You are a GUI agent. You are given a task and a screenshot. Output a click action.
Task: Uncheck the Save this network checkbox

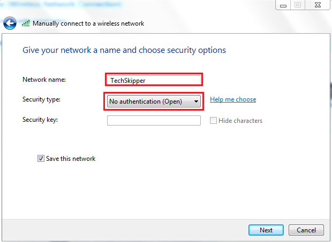pyautogui.click(x=41, y=159)
